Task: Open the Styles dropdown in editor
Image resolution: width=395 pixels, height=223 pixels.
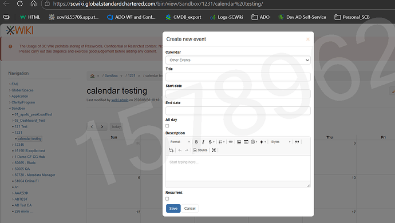Action: tap(281, 142)
